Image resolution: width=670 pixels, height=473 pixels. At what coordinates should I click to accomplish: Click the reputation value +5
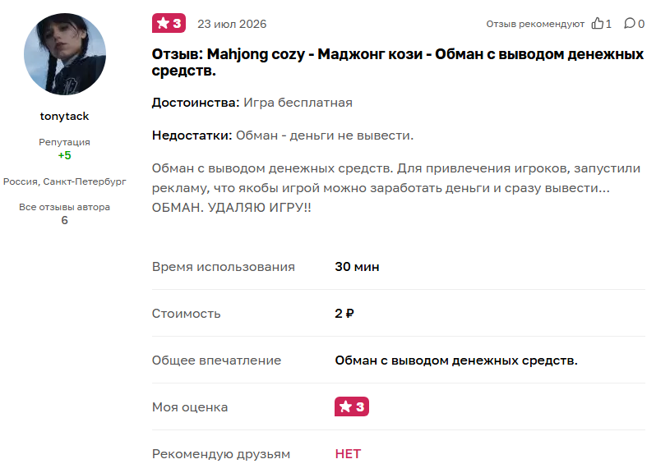64,155
